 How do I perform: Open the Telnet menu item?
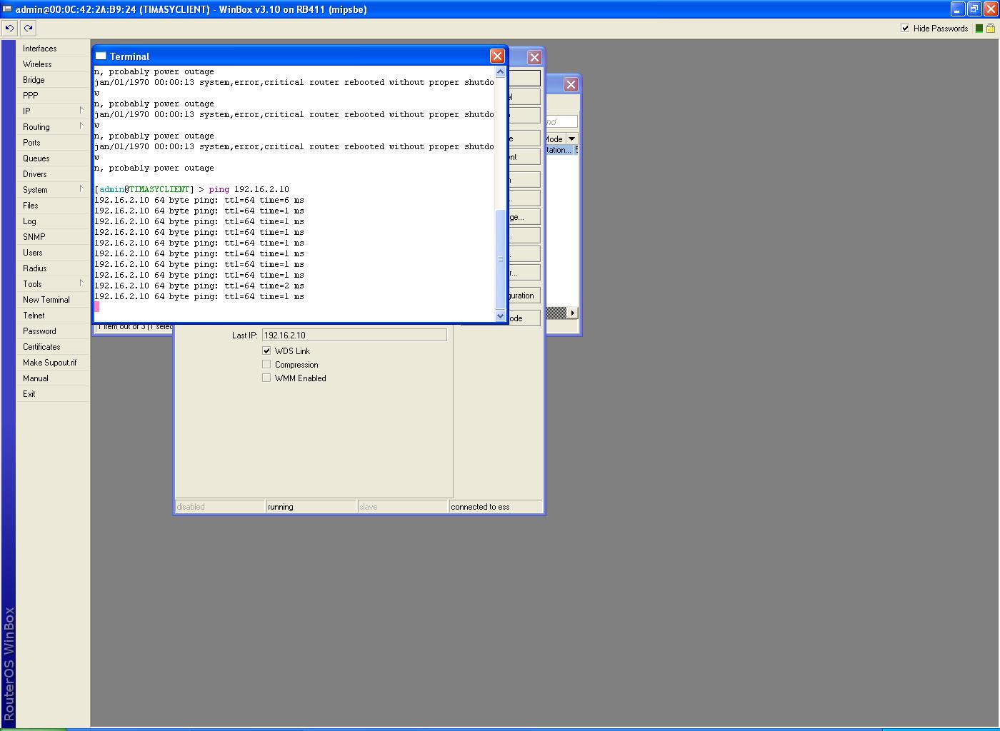[54, 316]
